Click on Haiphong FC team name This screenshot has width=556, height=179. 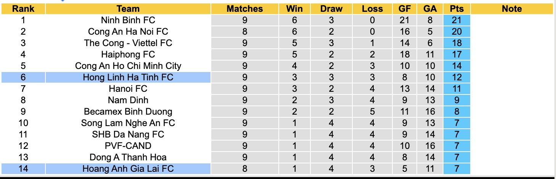click(128, 54)
